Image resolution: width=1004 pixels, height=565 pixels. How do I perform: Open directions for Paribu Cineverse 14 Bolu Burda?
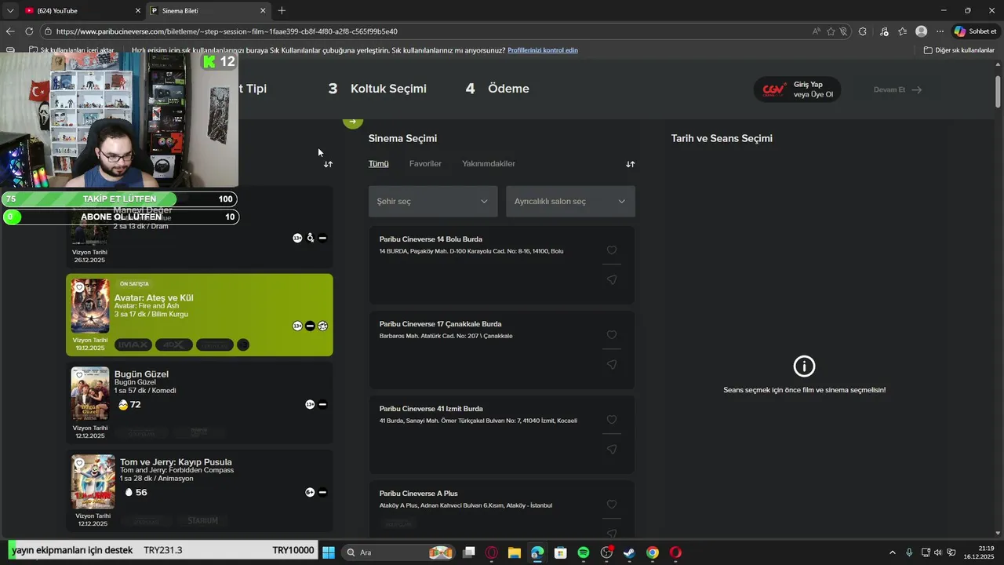[612, 280]
